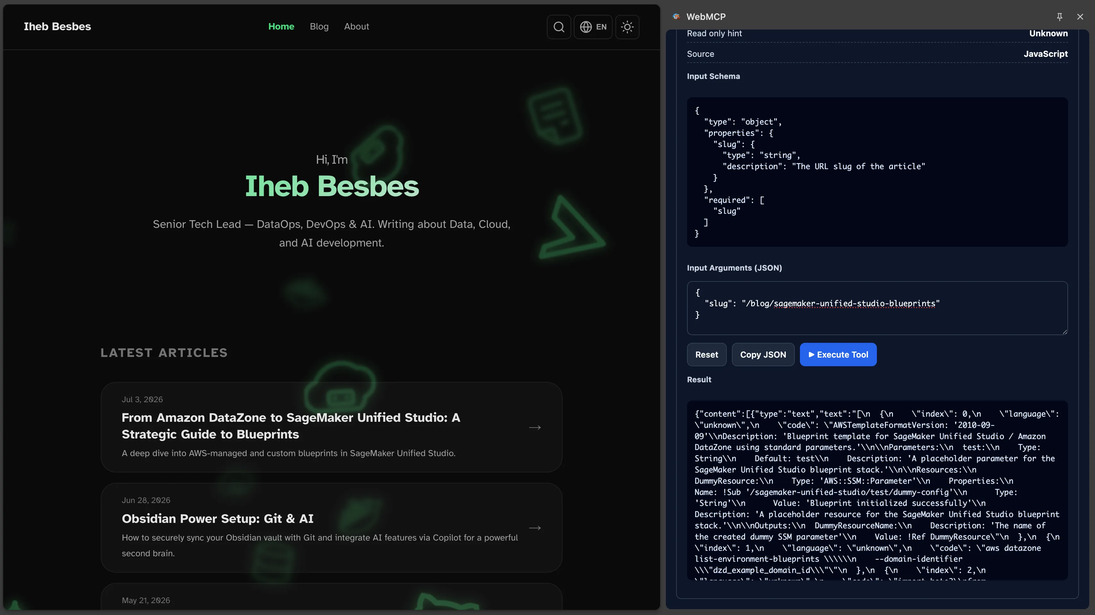1095x615 pixels.
Task: Click the 'Source' row label
Action: 700,54
